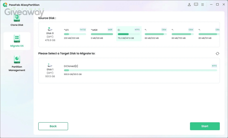Select the OEM partition 86 MB/705 MB
Viewport: 228px width, 138px height.
[x=183, y=34]
